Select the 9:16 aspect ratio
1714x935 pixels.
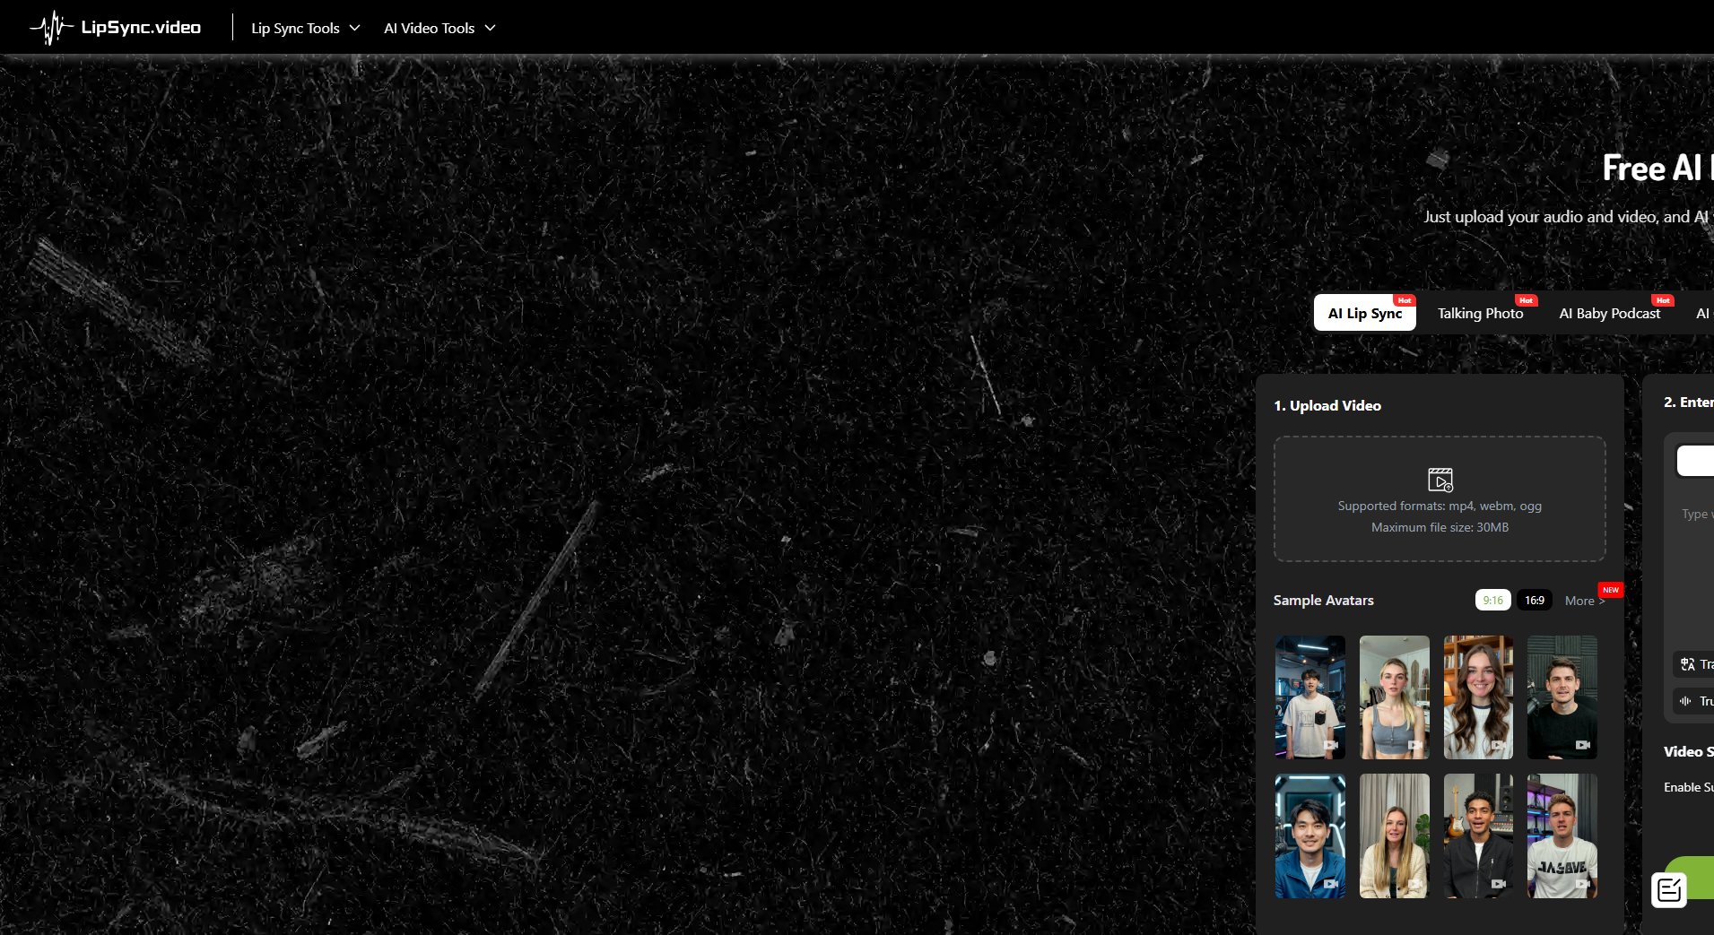[1492, 601]
